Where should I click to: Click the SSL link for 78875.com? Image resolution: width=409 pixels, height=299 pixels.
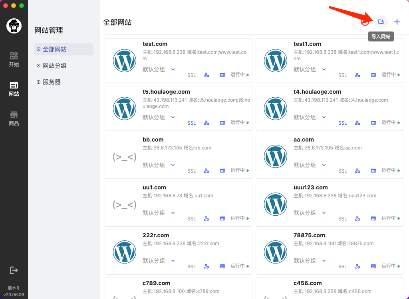click(342, 266)
